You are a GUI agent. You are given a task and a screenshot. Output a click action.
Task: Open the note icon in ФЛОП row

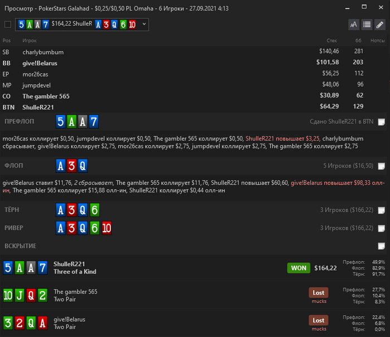pyautogui.click(x=381, y=166)
